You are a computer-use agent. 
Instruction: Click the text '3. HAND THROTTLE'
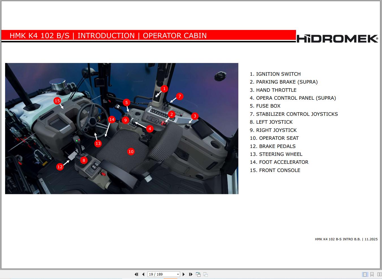pyautogui.click(x=273, y=90)
